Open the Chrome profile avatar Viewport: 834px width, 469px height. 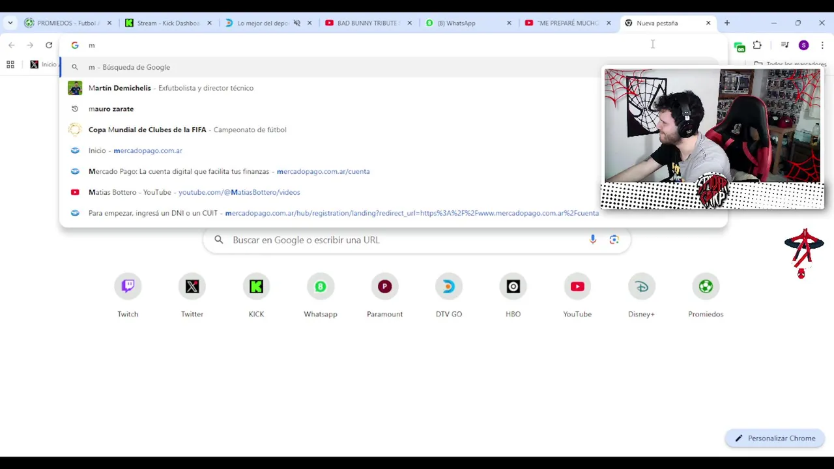click(803, 45)
